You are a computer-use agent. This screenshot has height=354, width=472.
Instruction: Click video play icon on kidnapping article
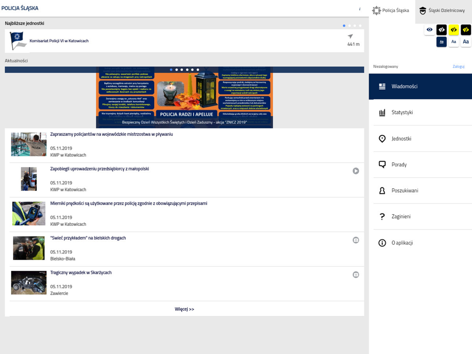356,171
